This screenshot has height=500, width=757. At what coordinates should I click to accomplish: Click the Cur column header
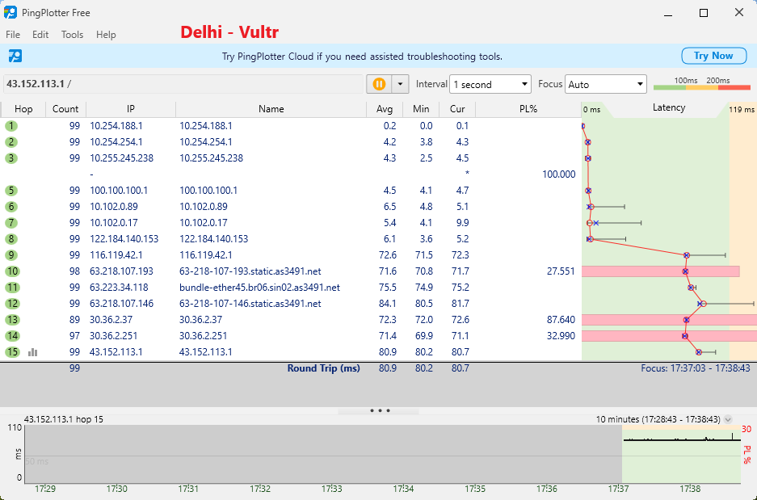point(457,109)
